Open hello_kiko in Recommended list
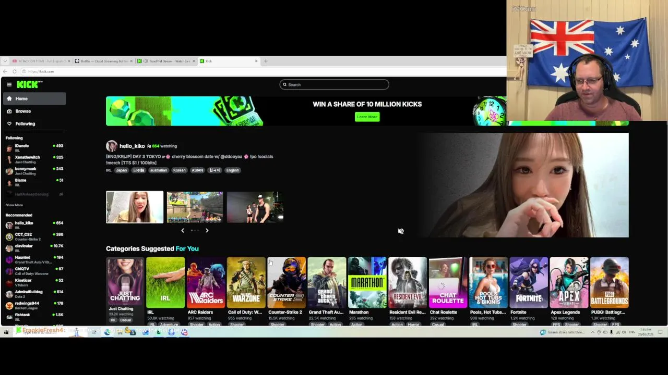 pos(34,225)
